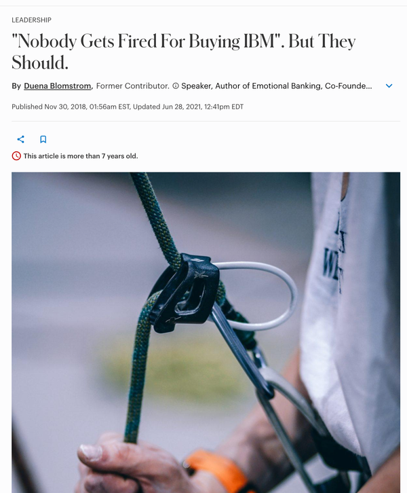The image size is (407, 493).
Task: Click the white cable loop in the photo
Action: pos(259,296)
